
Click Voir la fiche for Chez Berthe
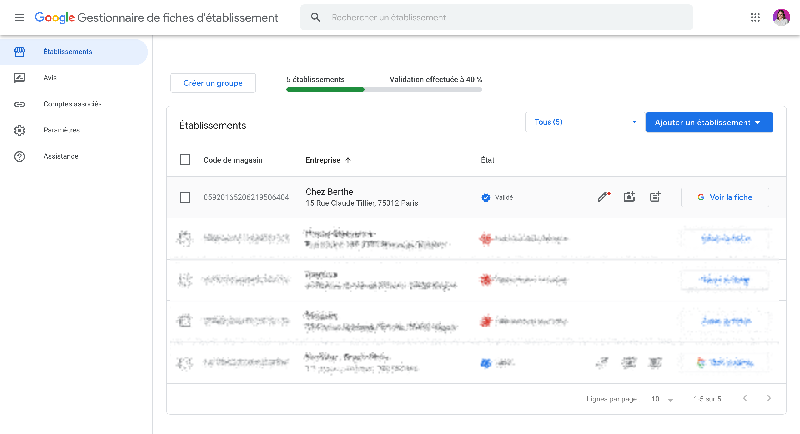click(x=725, y=197)
